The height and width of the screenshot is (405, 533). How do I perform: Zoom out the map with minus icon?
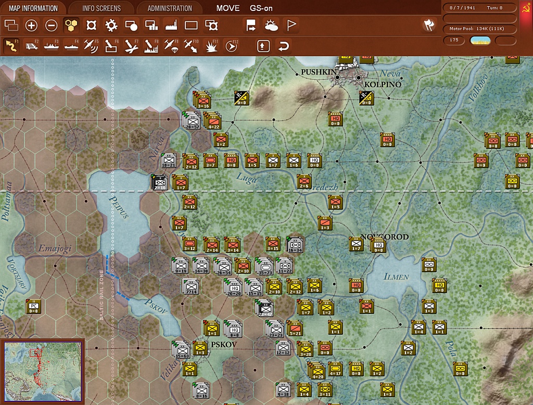pyautogui.click(x=52, y=26)
